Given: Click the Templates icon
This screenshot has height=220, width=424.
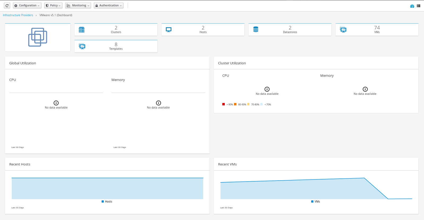Looking at the screenshot, I should tap(82, 46).
